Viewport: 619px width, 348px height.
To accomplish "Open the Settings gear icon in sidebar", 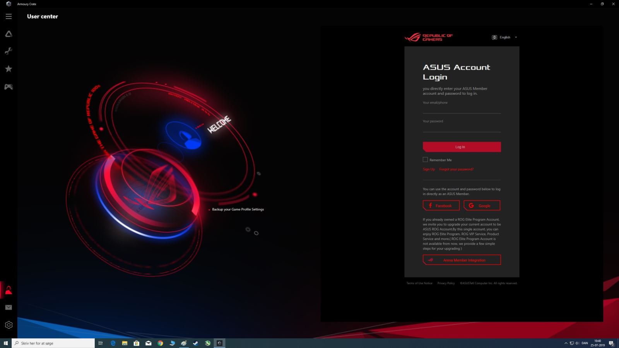I will coord(9,325).
